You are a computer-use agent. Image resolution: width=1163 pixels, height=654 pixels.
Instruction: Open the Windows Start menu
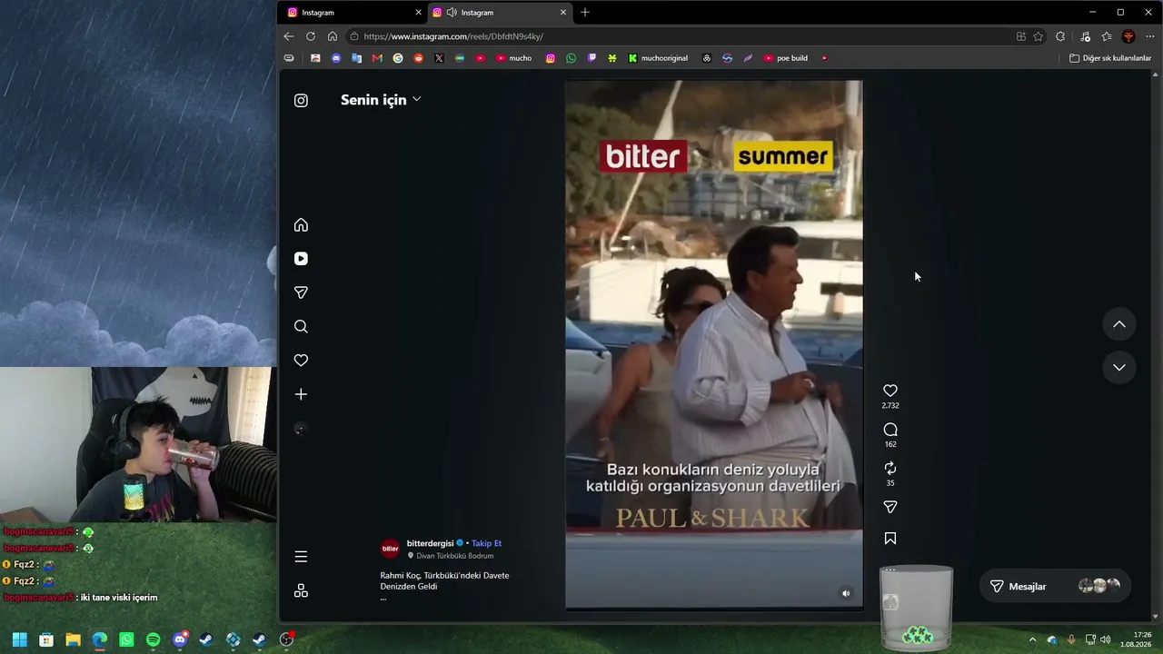tap(20, 639)
